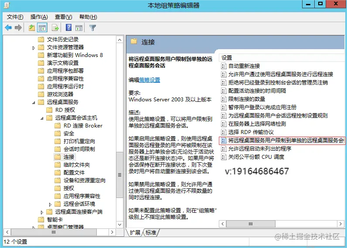Toggle the console tree pane icon
The image size is (347, 248).
(42, 28)
